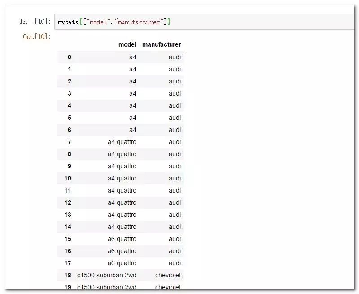Click 'c1500 suburban 2wd' in row 18

coord(107,275)
